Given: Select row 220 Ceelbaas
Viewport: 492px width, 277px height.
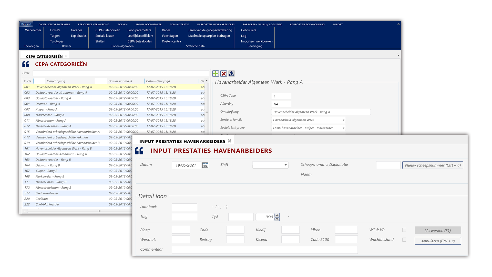Looking at the screenshot, I should tap(77, 199).
